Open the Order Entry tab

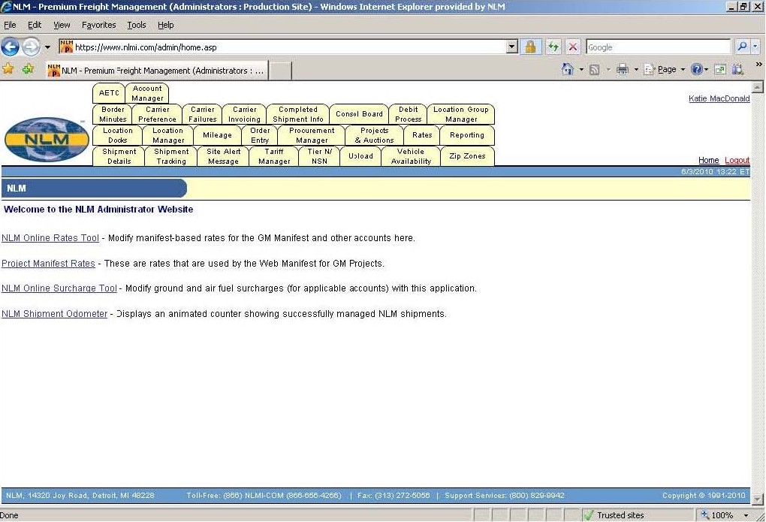tap(260, 135)
